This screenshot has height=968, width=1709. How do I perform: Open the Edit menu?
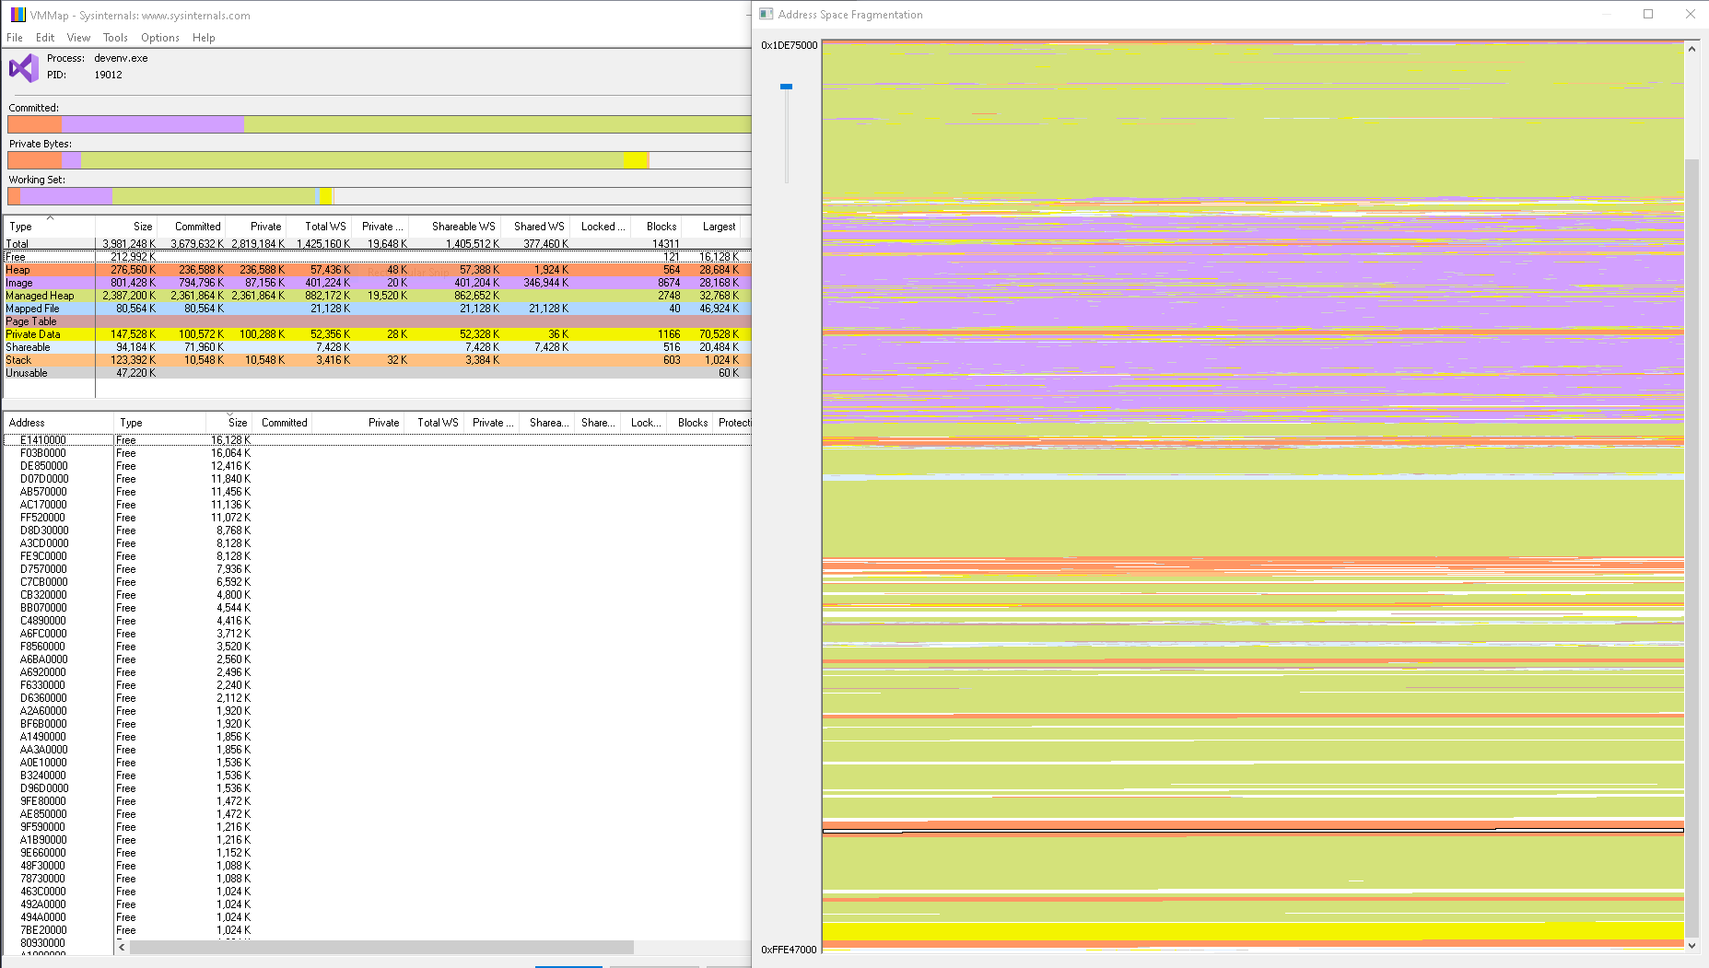(x=45, y=38)
